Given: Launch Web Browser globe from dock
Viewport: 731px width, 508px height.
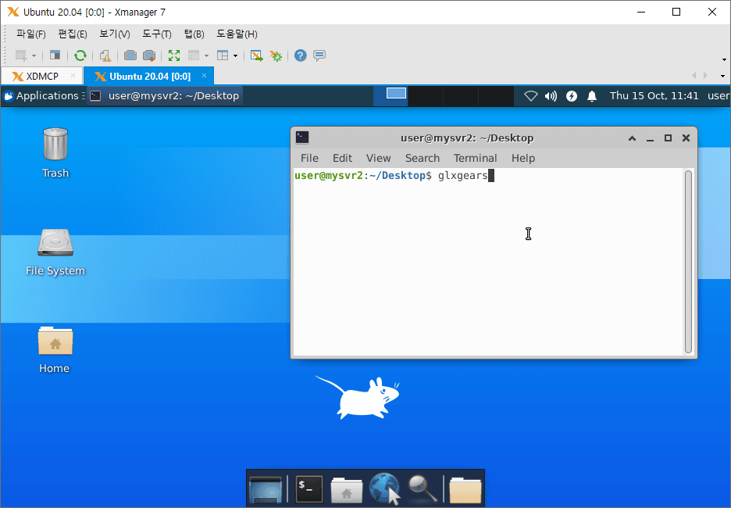Looking at the screenshot, I should (x=385, y=489).
